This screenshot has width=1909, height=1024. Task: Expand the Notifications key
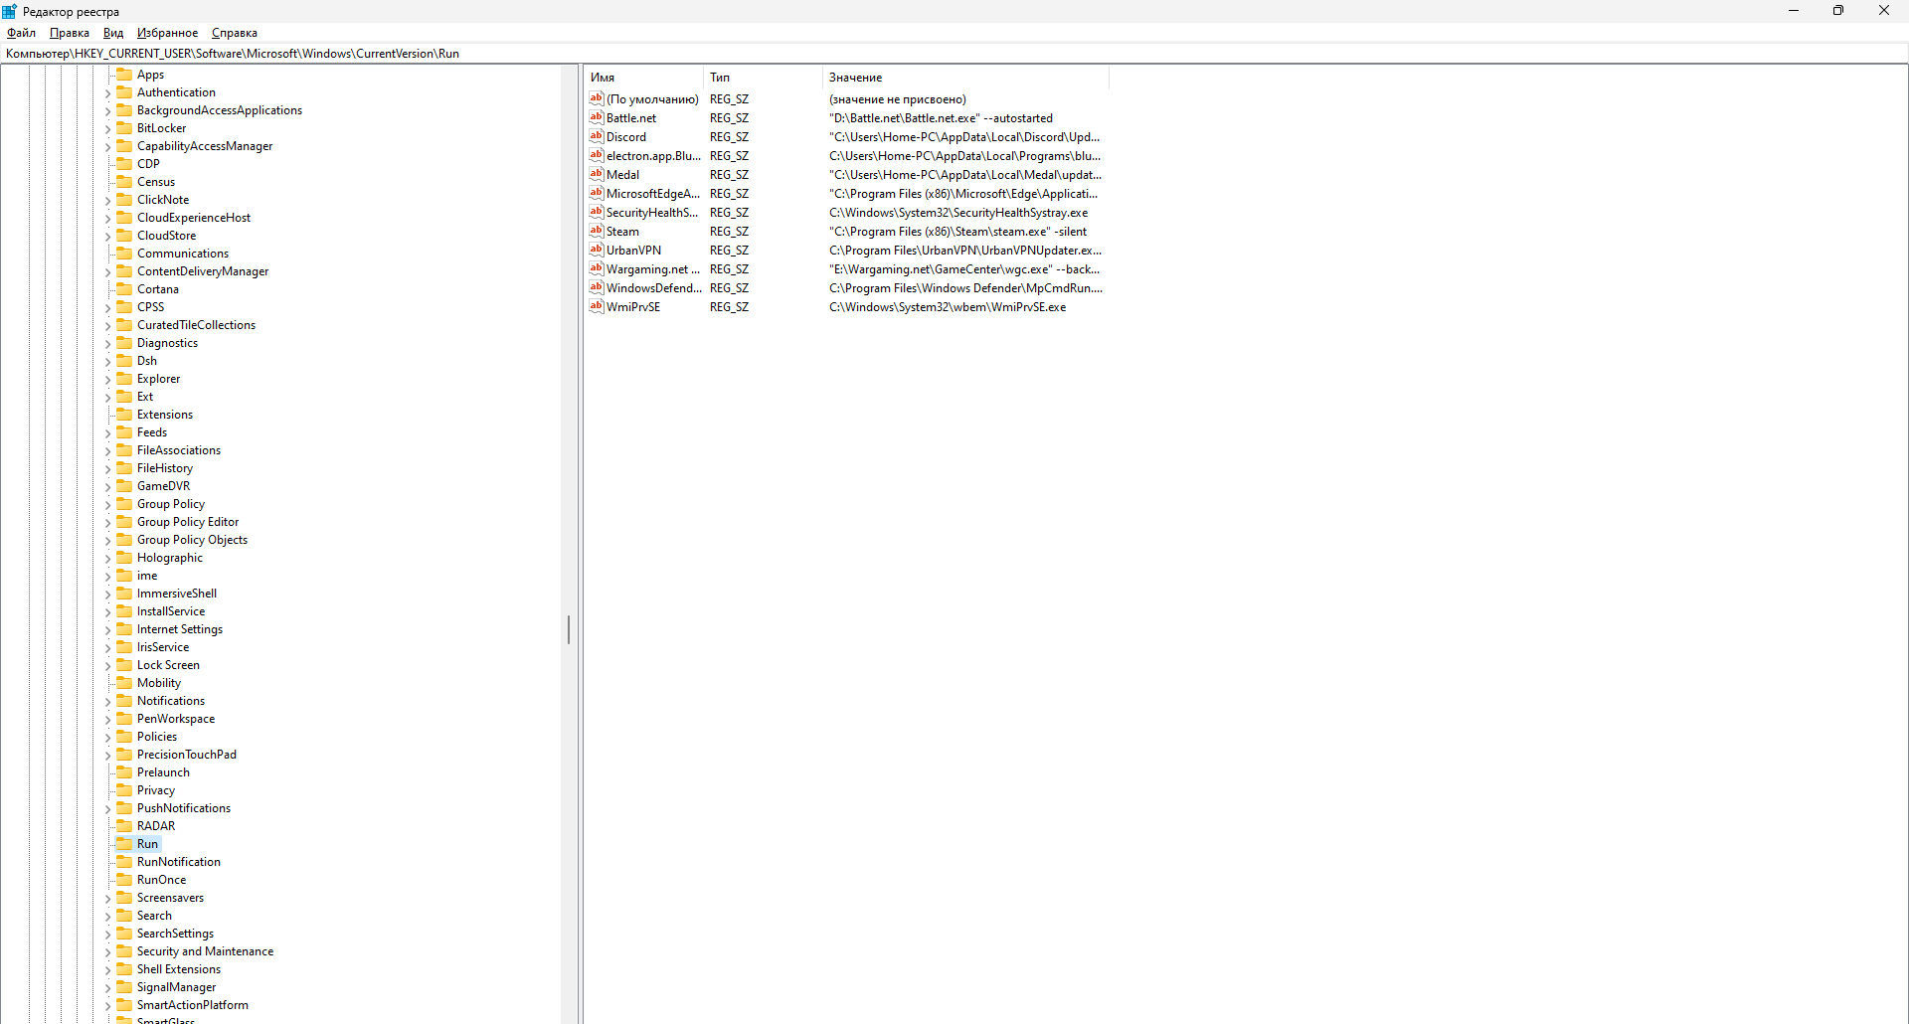pos(108,702)
